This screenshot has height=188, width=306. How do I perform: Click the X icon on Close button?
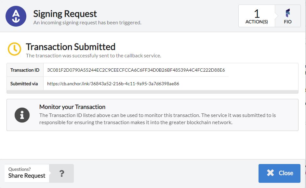[270, 173]
